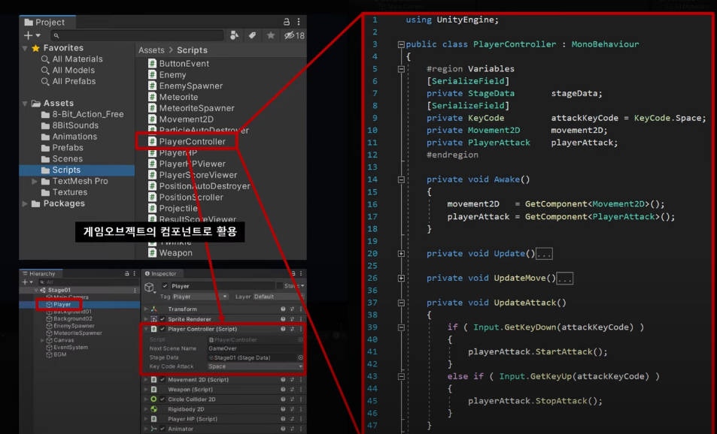
Task: Select EnemySpawner object in Hierarchy
Action: tap(74, 326)
